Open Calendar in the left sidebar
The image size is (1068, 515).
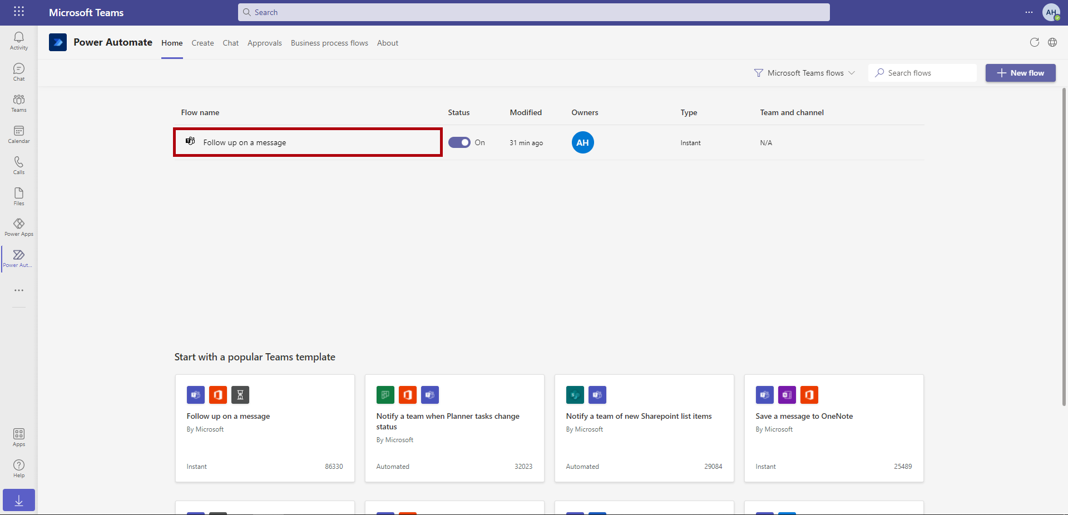[x=19, y=134]
